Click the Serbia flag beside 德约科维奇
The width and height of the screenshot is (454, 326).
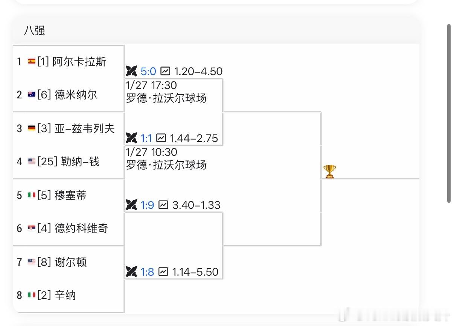pyautogui.click(x=32, y=228)
